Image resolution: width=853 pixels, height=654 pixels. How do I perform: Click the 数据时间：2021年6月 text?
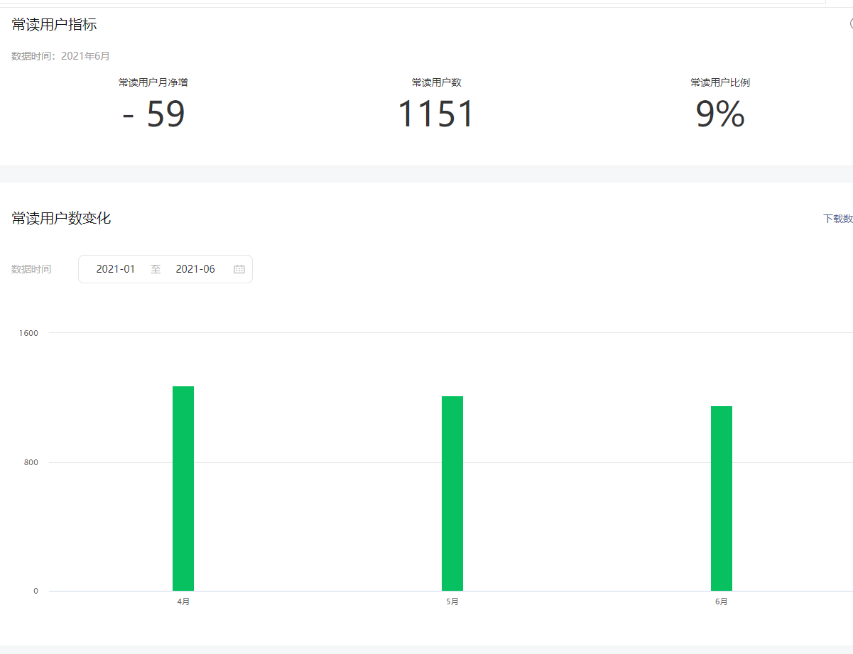pyautogui.click(x=60, y=56)
